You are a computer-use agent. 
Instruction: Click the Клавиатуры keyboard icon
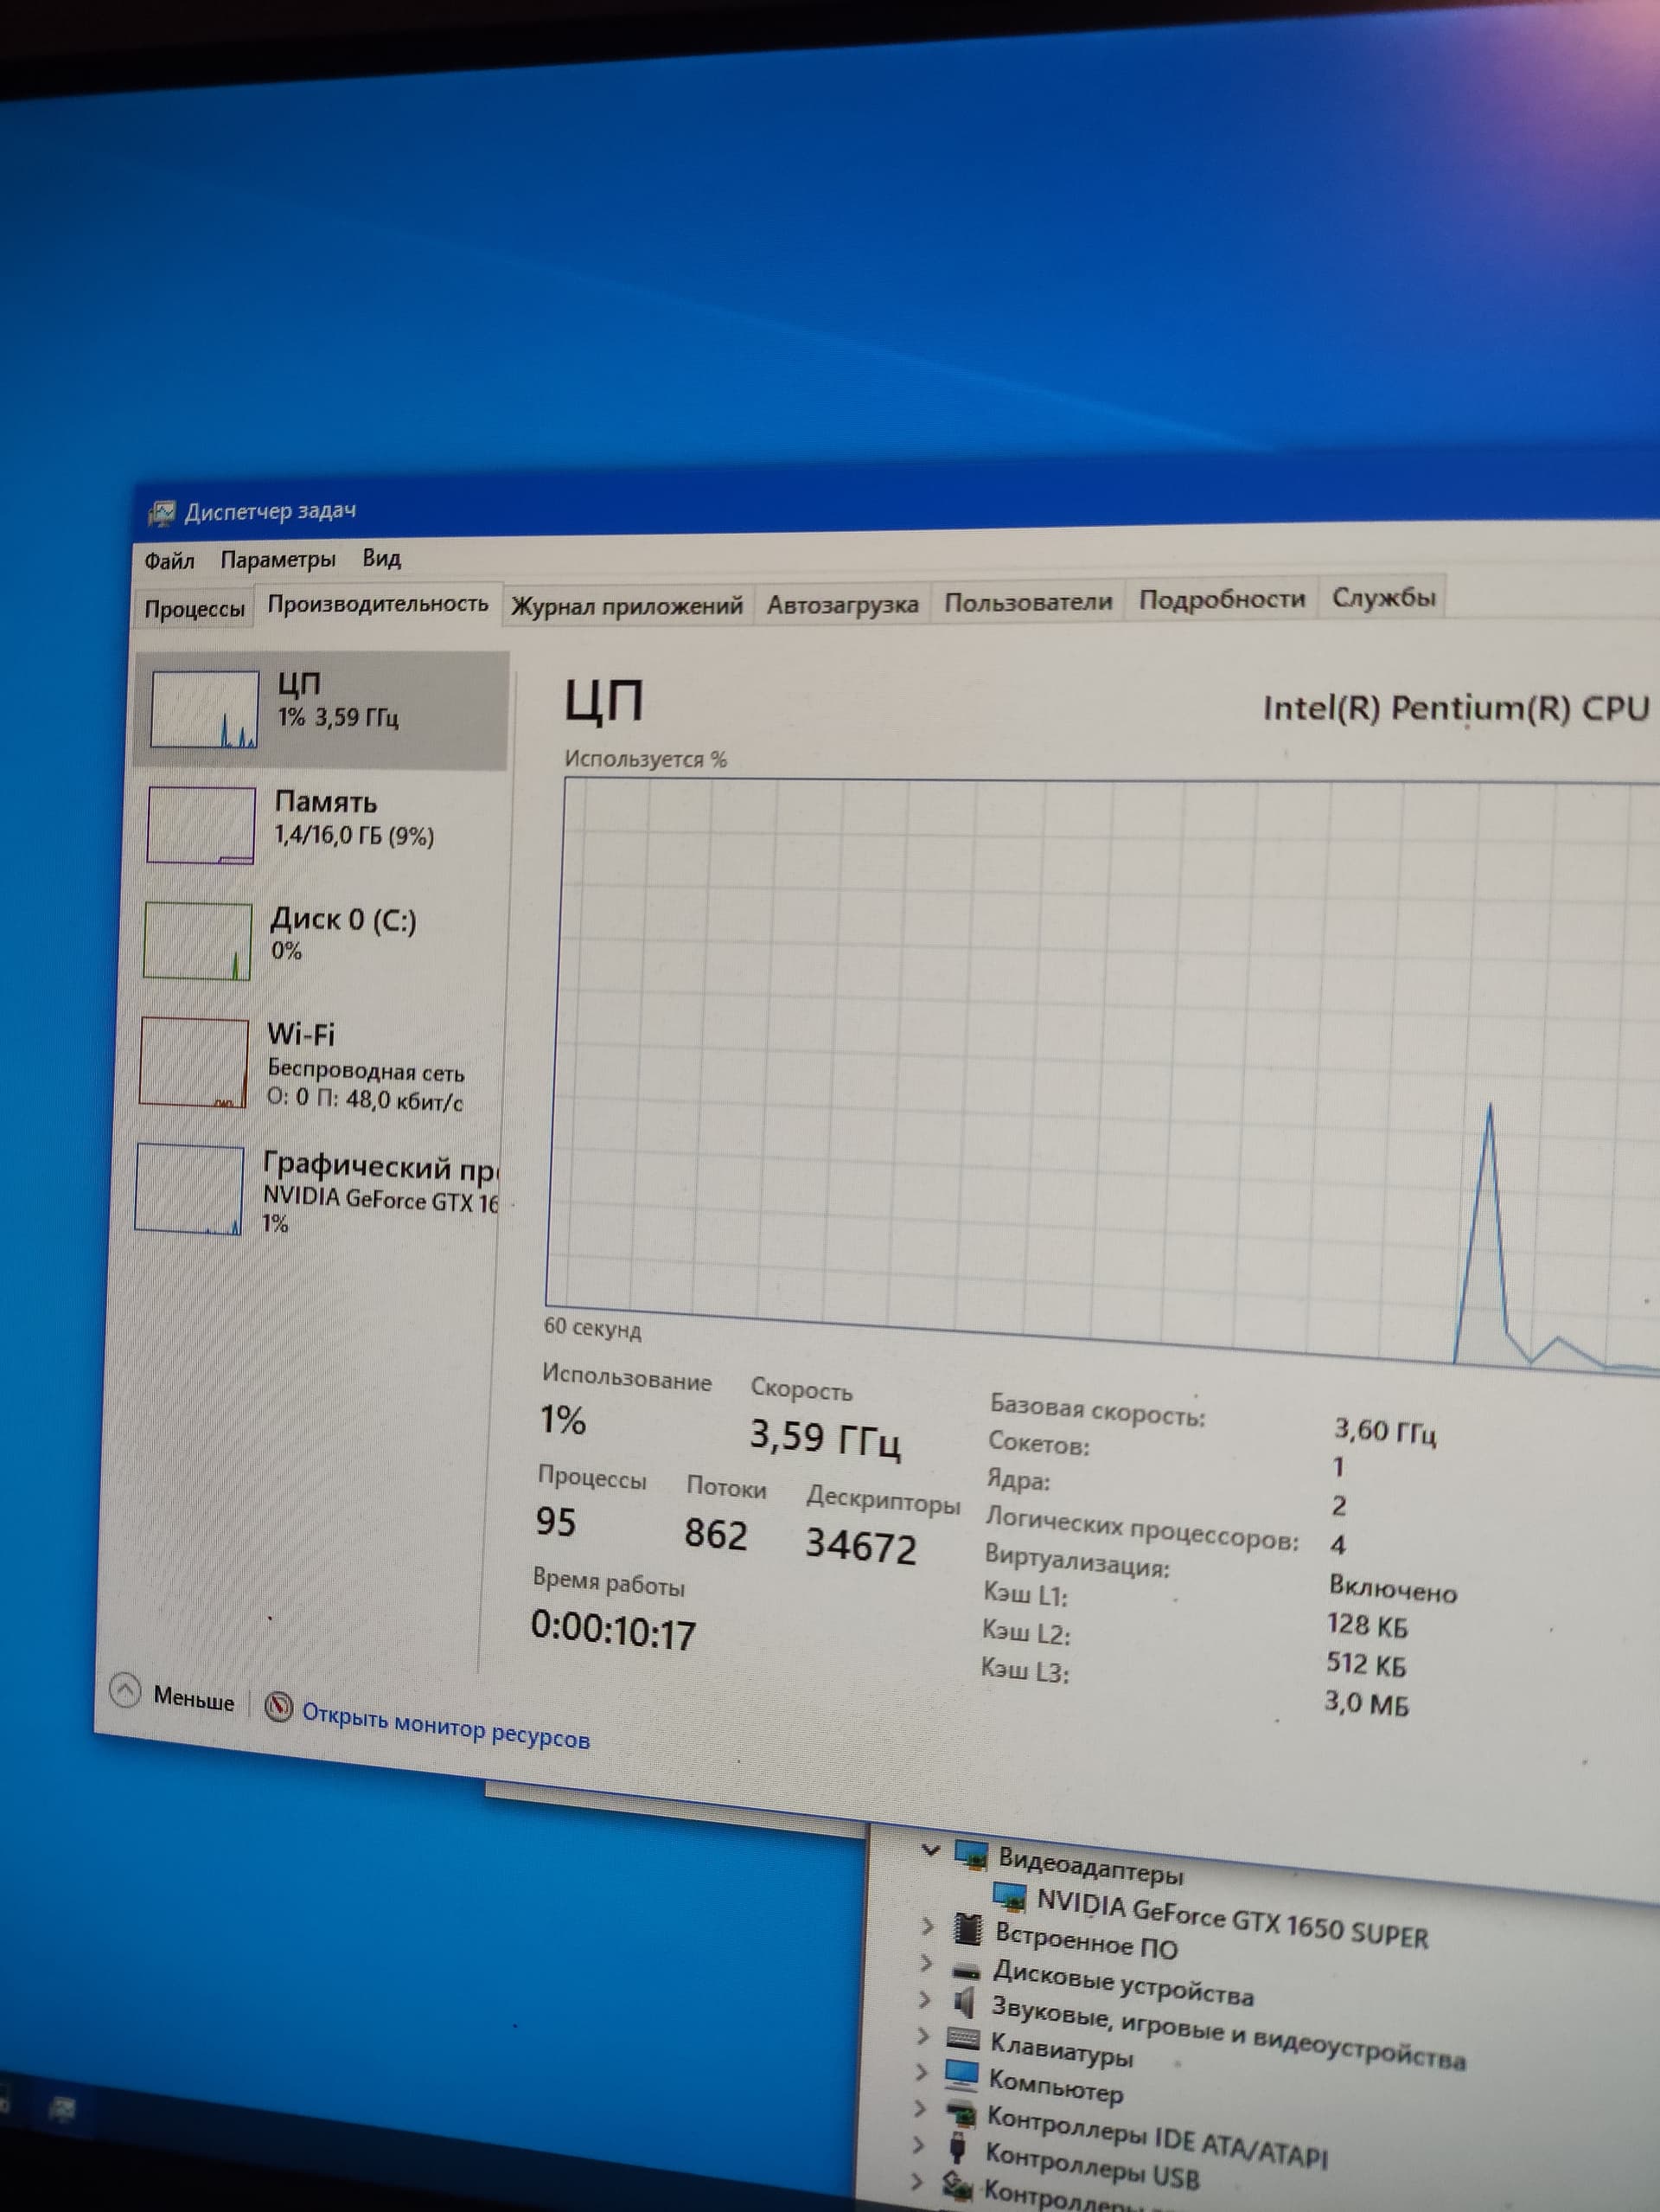click(x=962, y=2038)
